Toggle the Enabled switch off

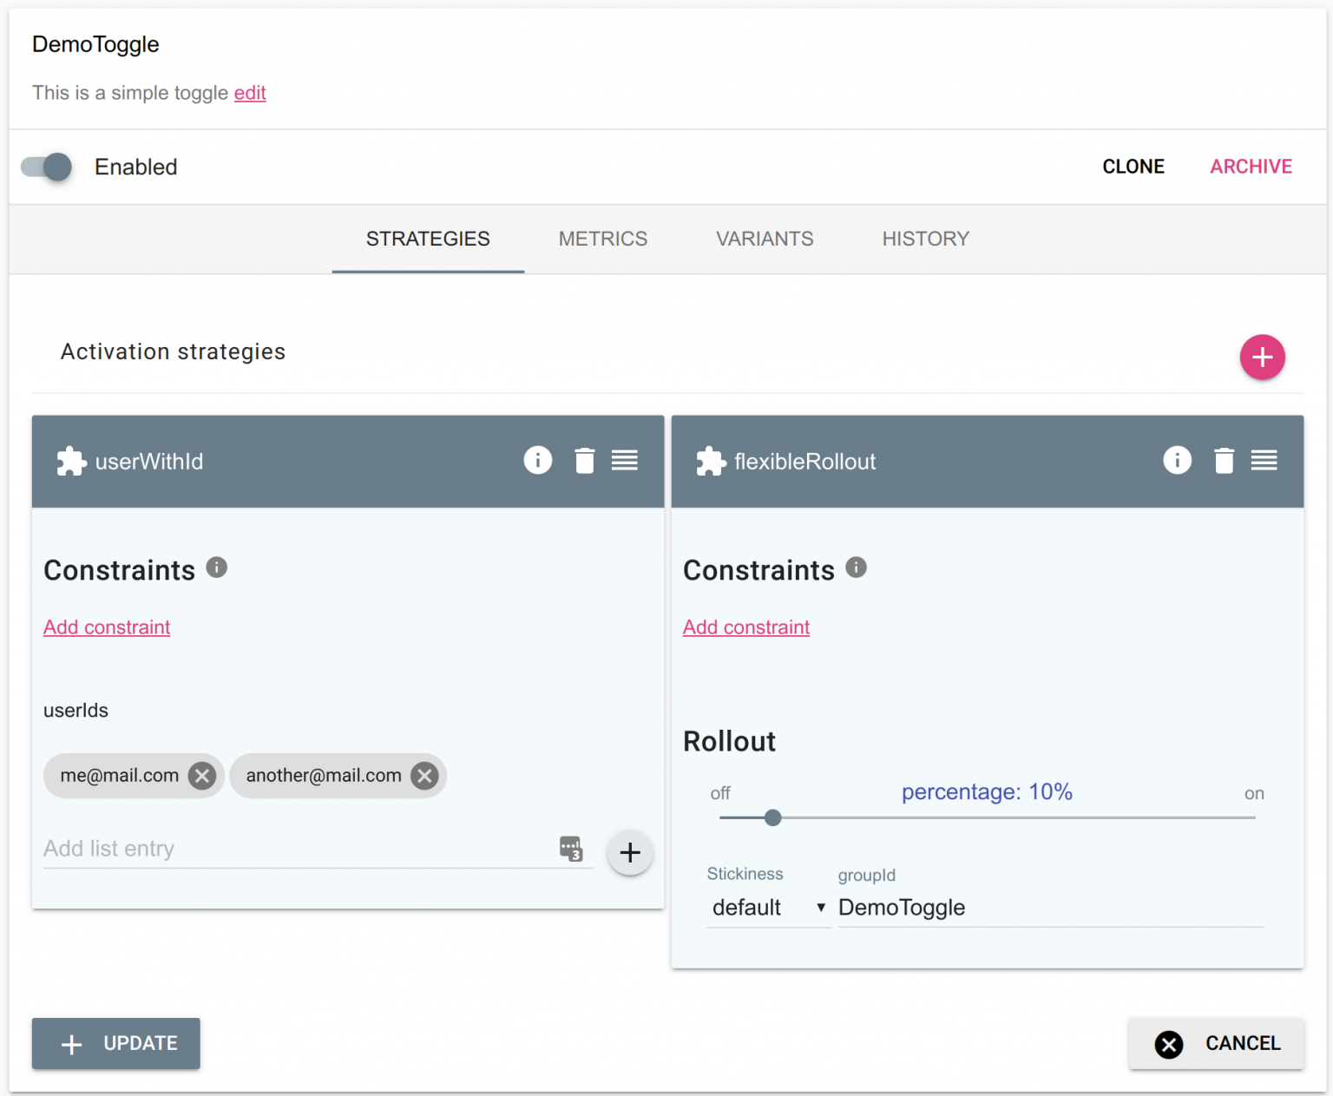point(47,167)
